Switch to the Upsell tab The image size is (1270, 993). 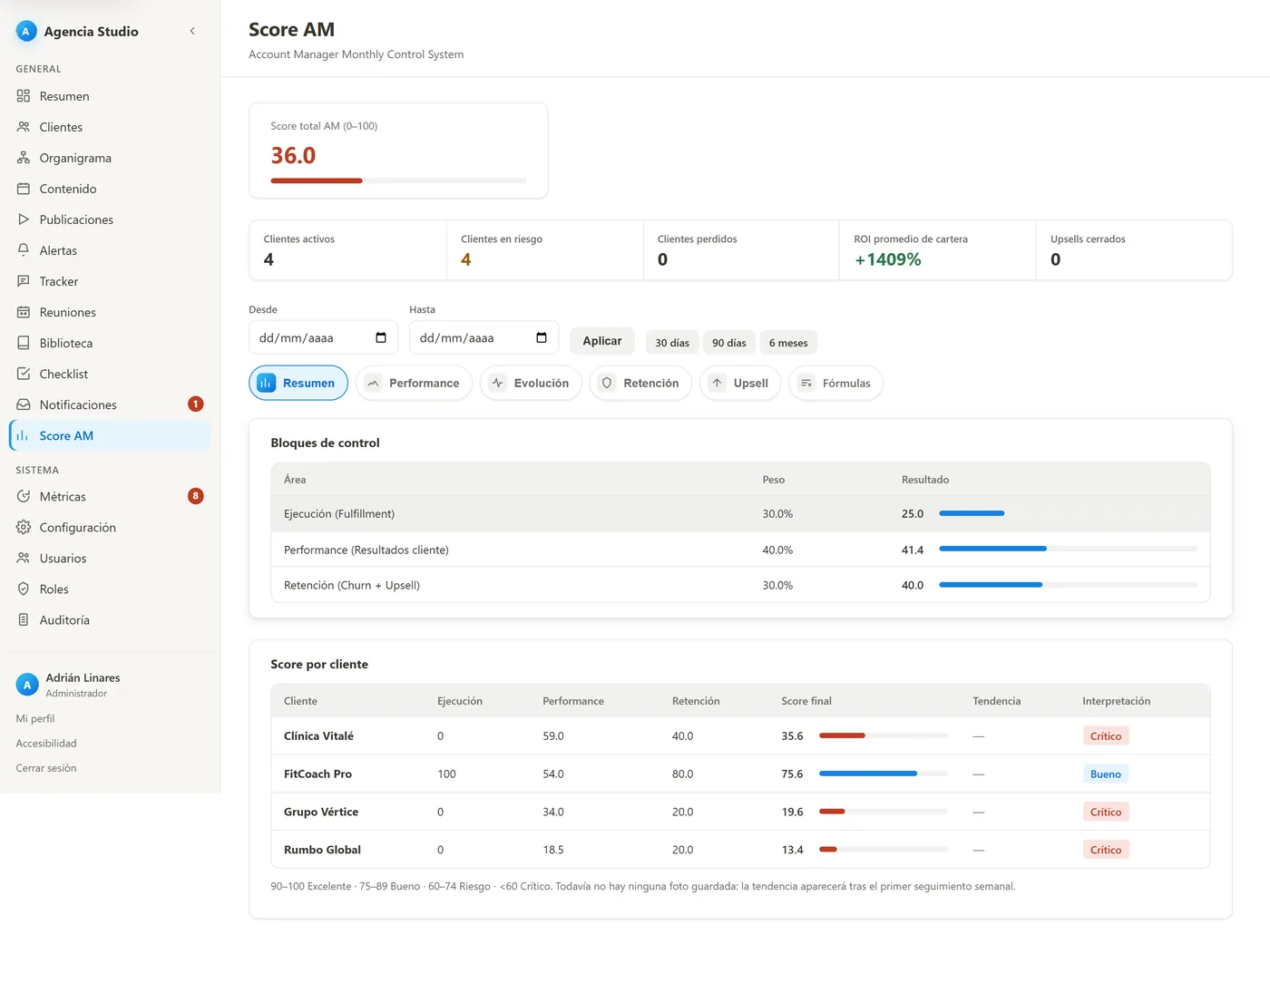740,383
